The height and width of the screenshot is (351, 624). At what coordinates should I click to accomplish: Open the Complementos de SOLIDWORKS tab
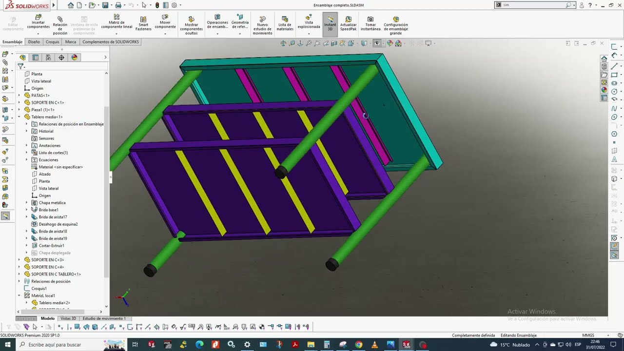point(111,42)
